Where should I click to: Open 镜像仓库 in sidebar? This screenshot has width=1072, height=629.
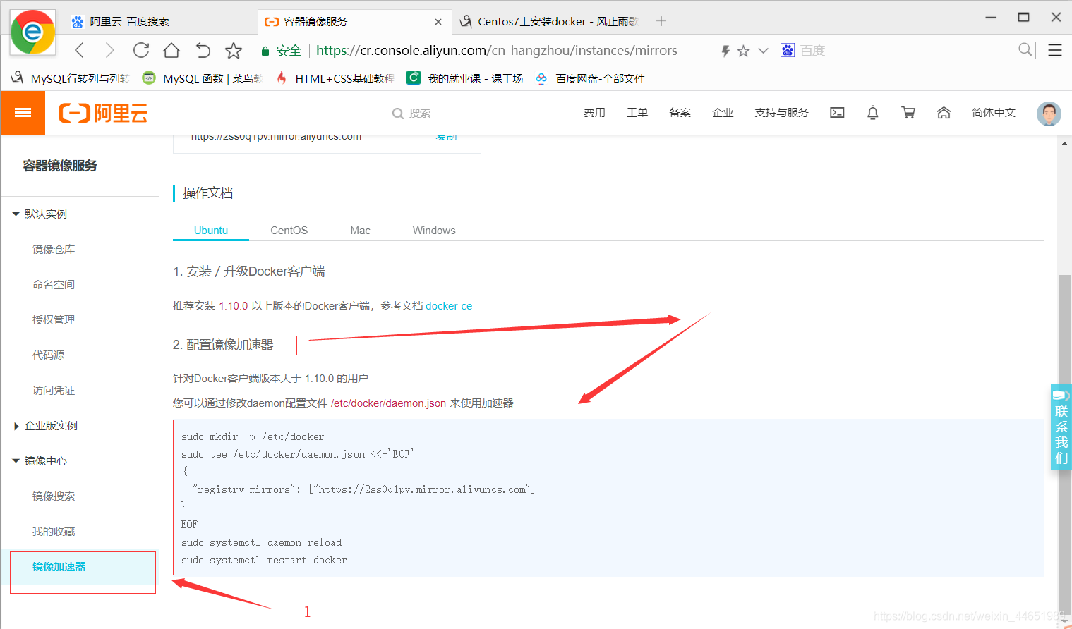pyautogui.click(x=54, y=249)
